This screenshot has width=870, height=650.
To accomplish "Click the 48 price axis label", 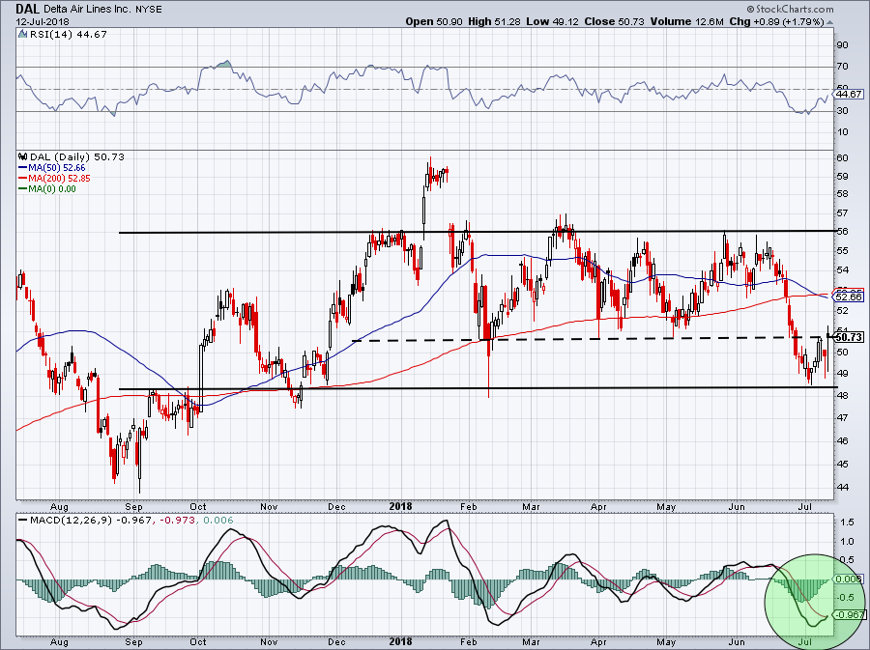I will point(842,395).
